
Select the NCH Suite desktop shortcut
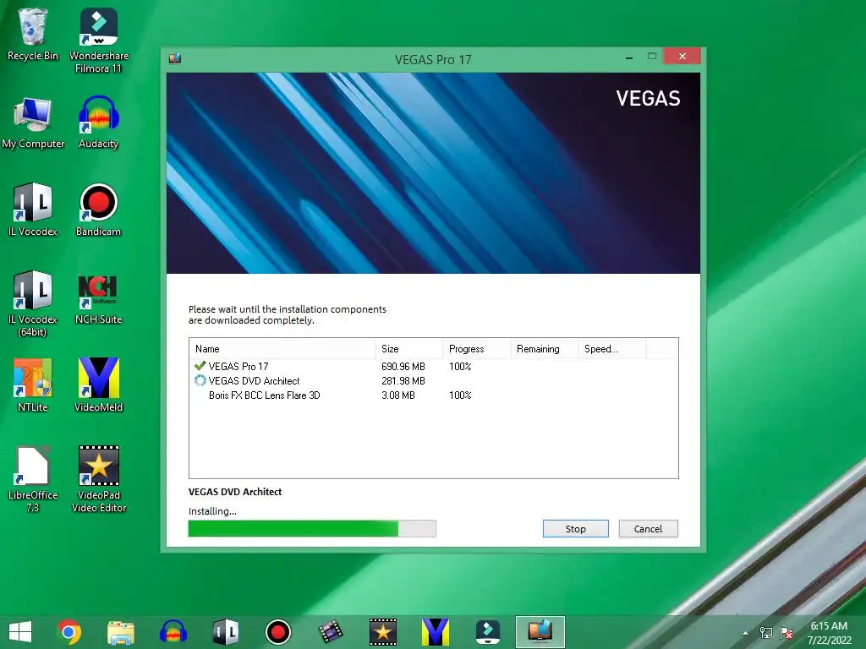coord(99,298)
